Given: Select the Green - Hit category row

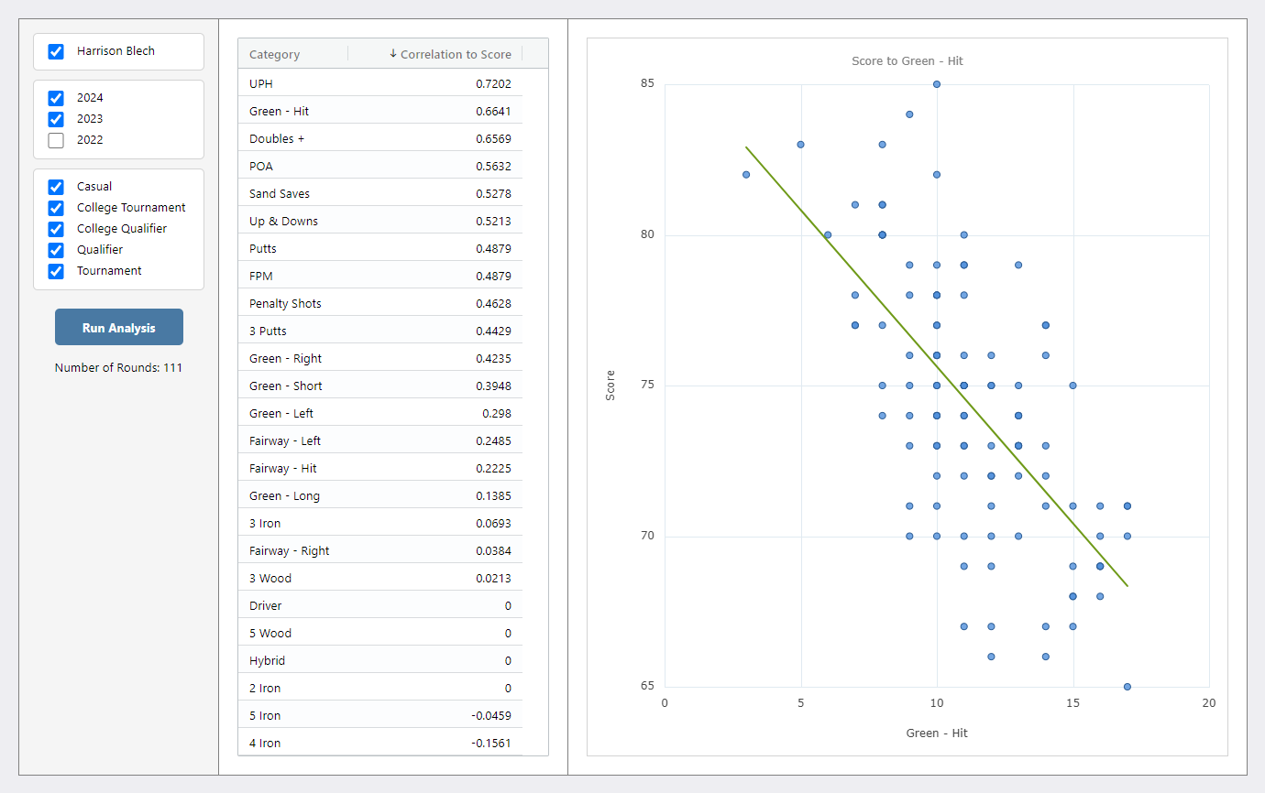Looking at the screenshot, I should (x=379, y=111).
